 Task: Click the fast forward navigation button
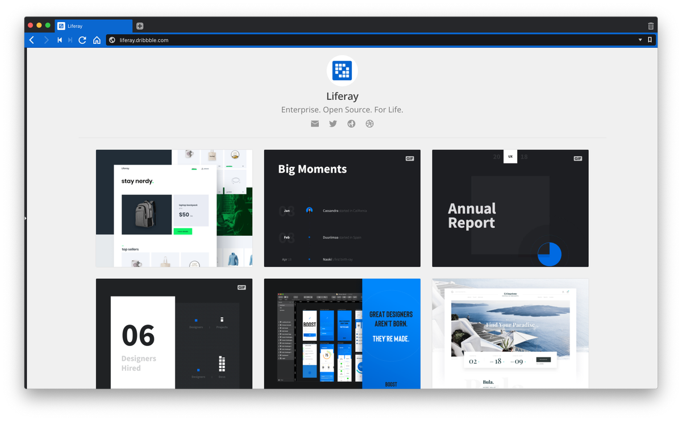(x=70, y=40)
